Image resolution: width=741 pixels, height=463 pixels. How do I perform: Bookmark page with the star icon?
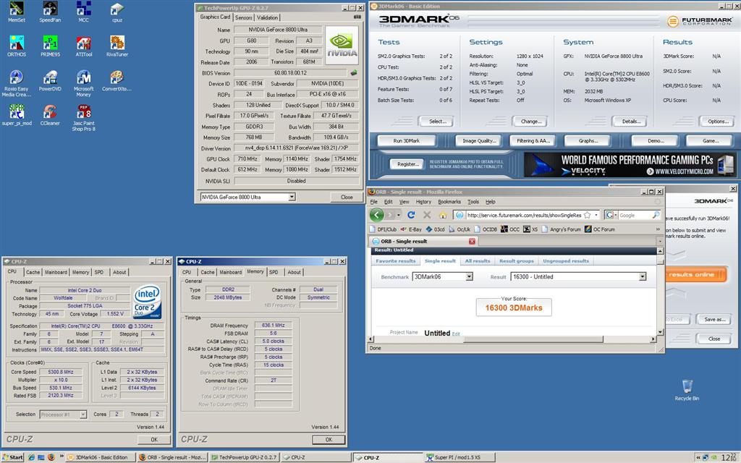[587, 215]
